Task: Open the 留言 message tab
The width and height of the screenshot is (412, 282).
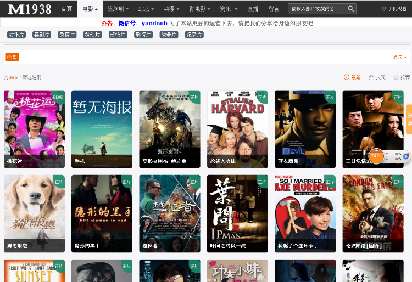Action: [274, 9]
